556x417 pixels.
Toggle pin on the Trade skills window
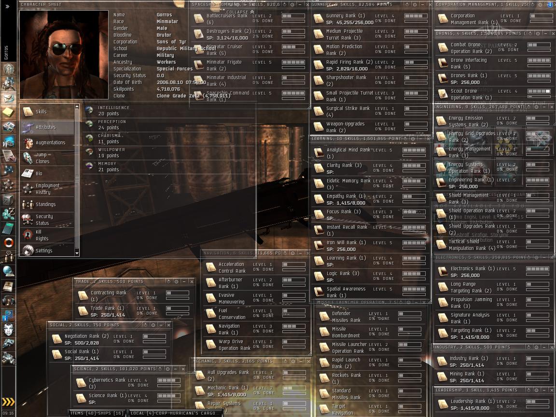(x=176, y=281)
